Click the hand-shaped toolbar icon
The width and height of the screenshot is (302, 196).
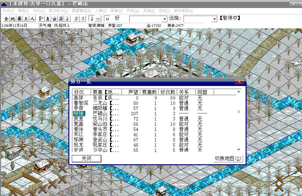click(x=61, y=19)
